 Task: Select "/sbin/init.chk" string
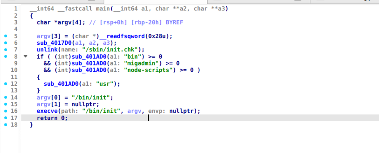tap(110, 50)
